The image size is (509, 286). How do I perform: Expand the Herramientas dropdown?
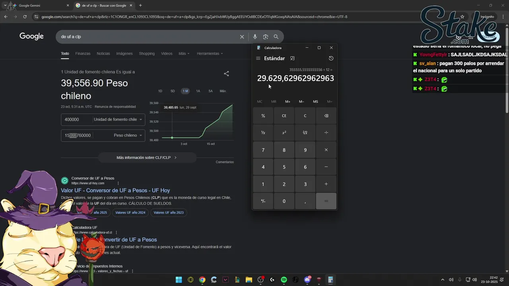pyautogui.click(x=210, y=54)
